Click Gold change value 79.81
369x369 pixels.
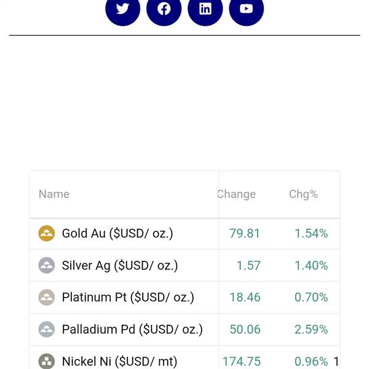[x=245, y=234]
